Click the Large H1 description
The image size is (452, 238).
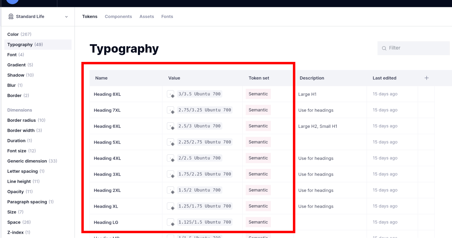tap(307, 94)
